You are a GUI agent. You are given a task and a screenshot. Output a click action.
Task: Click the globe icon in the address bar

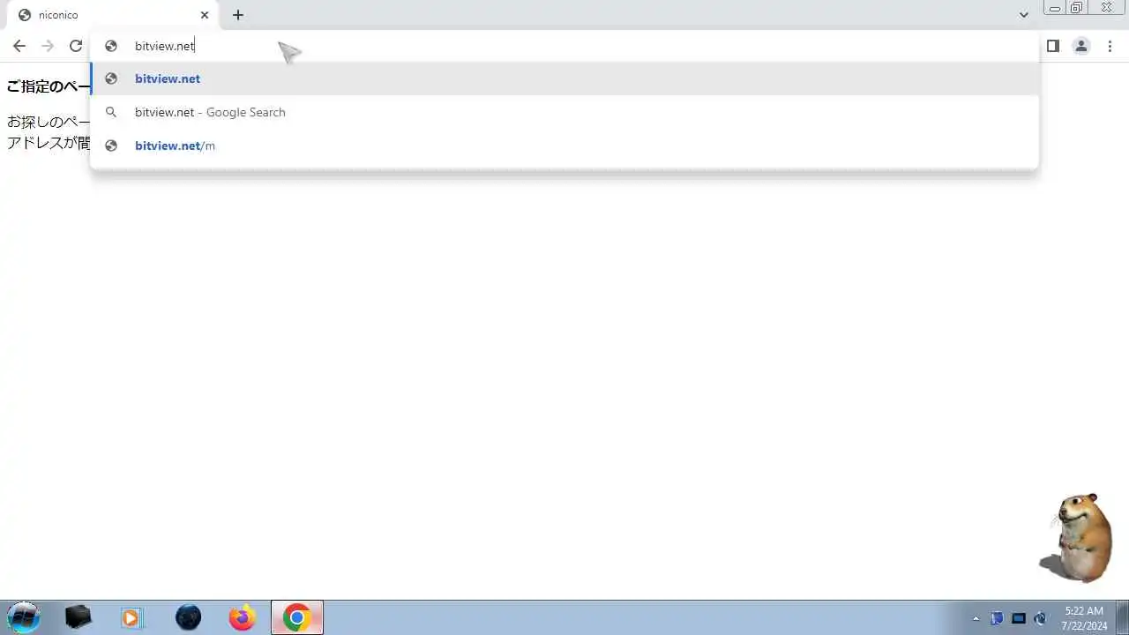click(x=111, y=46)
